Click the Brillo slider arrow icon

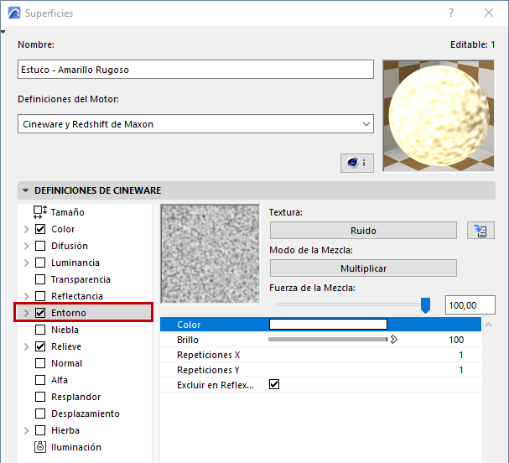coord(394,340)
